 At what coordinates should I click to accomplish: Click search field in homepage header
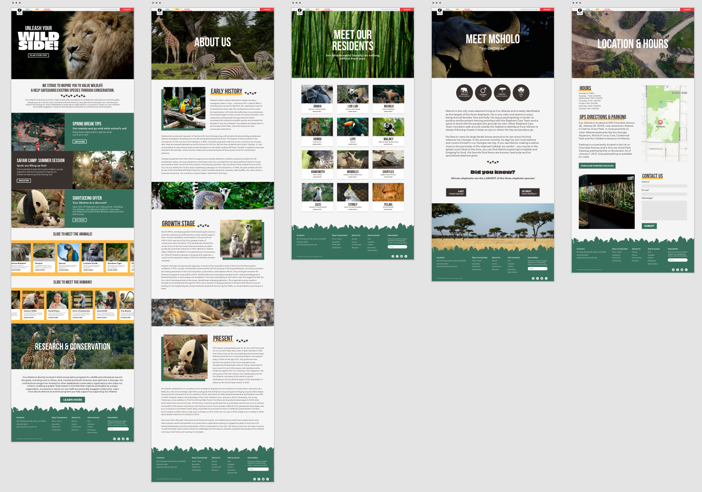pos(109,9)
